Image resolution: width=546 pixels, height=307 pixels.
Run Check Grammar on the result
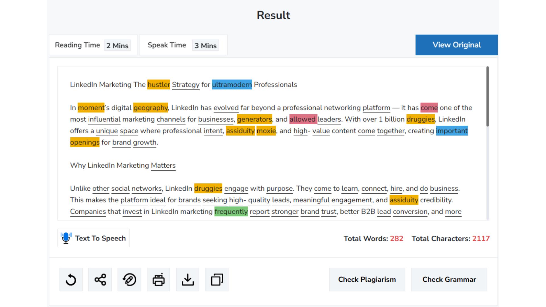(449, 279)
